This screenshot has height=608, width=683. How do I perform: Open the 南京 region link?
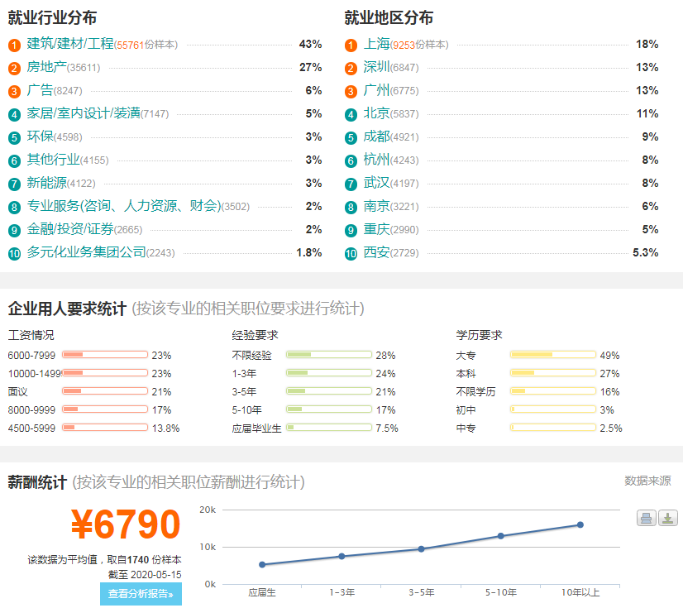tap(377, 205)
